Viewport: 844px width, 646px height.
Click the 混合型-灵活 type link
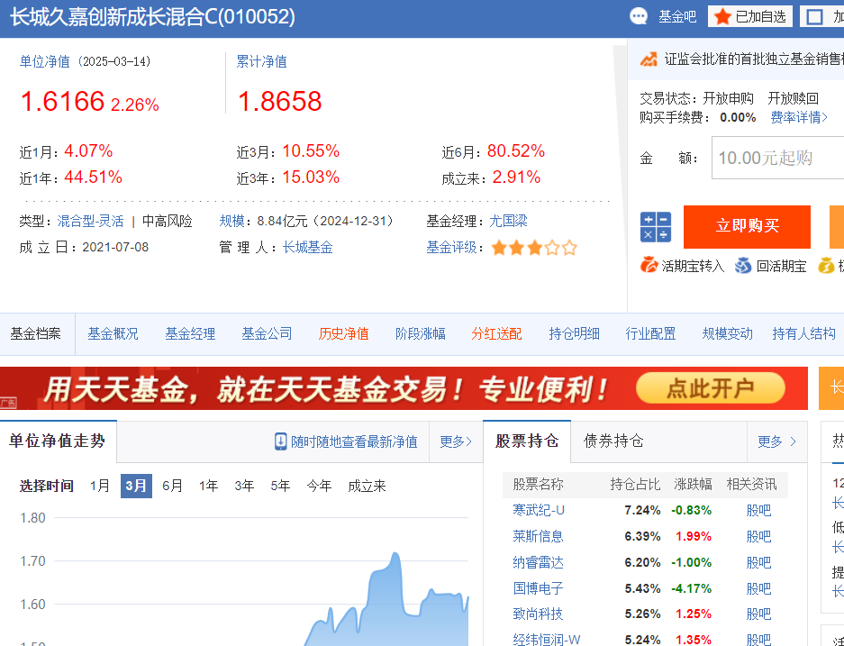pyautogui.click(x=90, y=222)
